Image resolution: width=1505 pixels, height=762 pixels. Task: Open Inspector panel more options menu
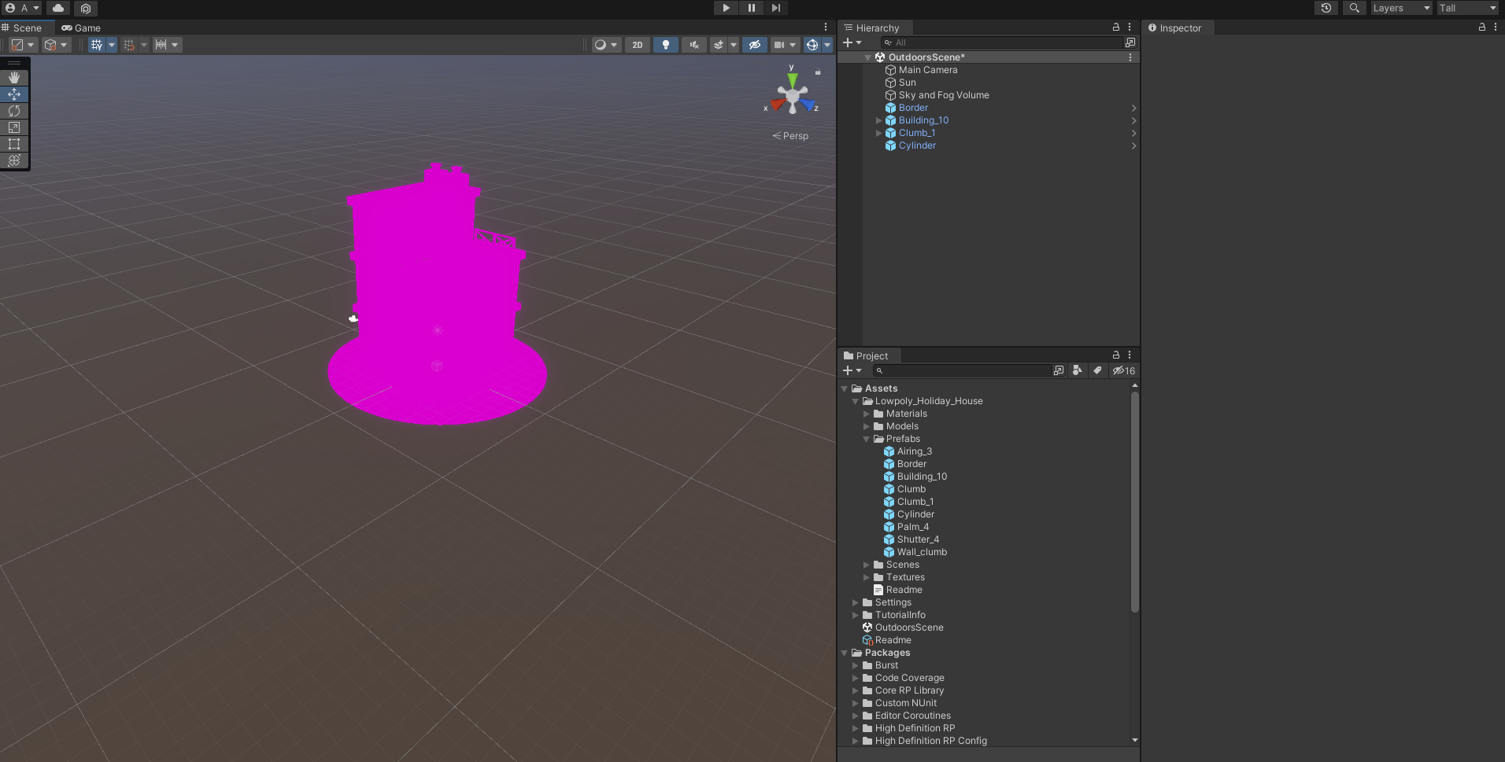[1496, 28]
